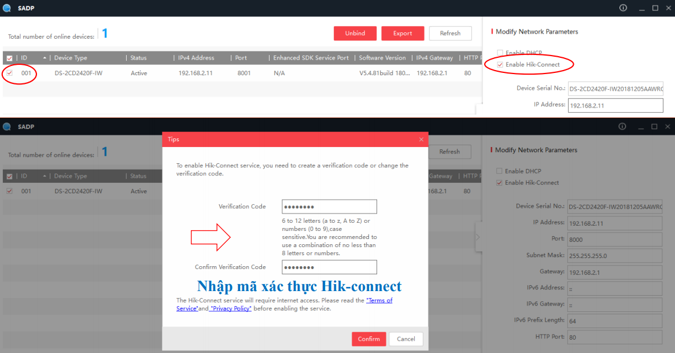Open the Terms of Service link

379,301
